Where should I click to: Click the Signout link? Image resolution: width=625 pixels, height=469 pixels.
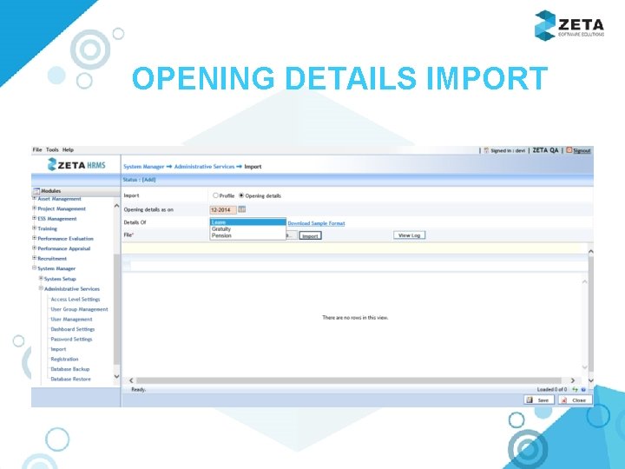coord(582,151)
